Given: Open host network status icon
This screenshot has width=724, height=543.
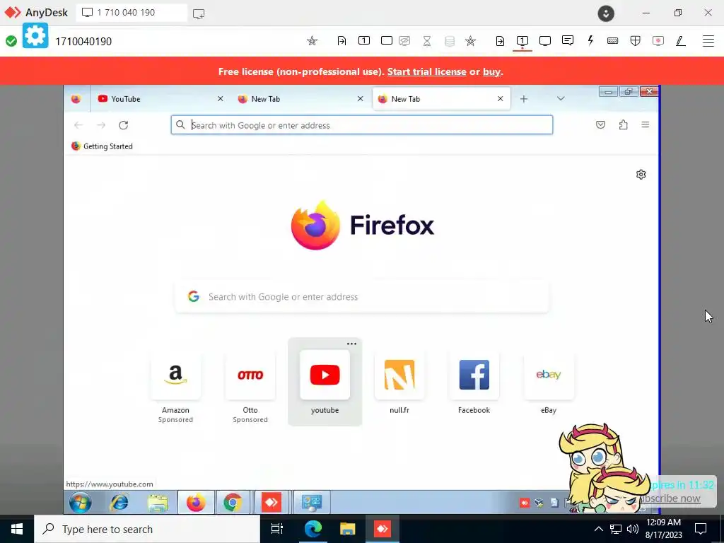Looking at the screenshot, I should (616, 529).
